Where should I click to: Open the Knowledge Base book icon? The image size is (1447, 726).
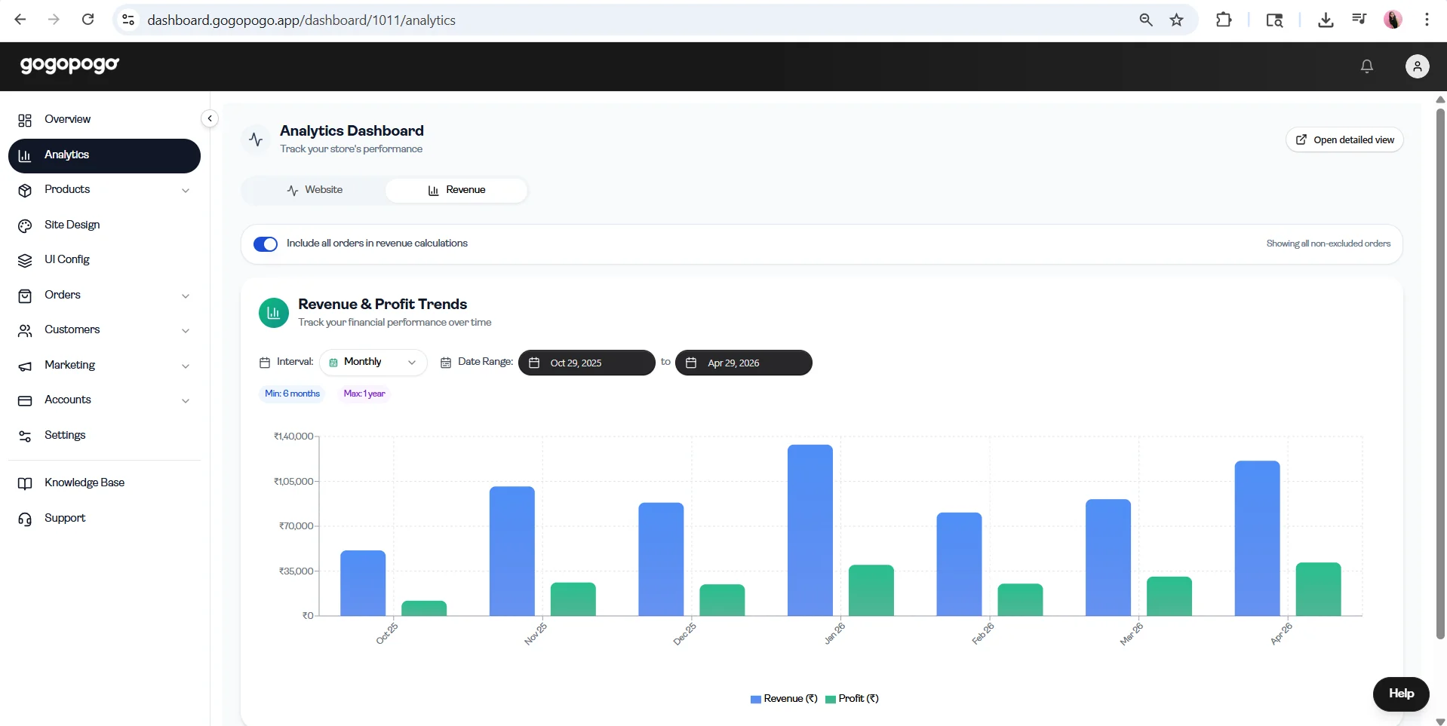coord(25,483)
